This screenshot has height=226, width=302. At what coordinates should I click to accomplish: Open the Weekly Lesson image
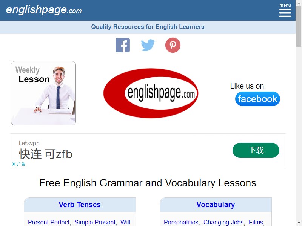(43, 93)
